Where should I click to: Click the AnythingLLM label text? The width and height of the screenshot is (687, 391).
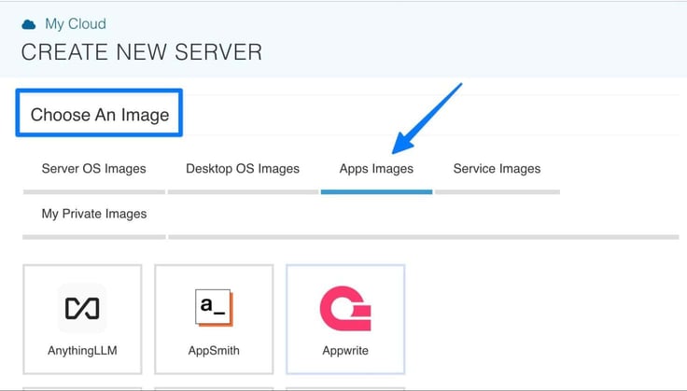(x=82, y=351)
